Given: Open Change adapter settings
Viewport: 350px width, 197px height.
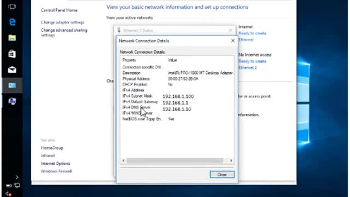Looking at the screenshot, I should [x=62, y=22].
